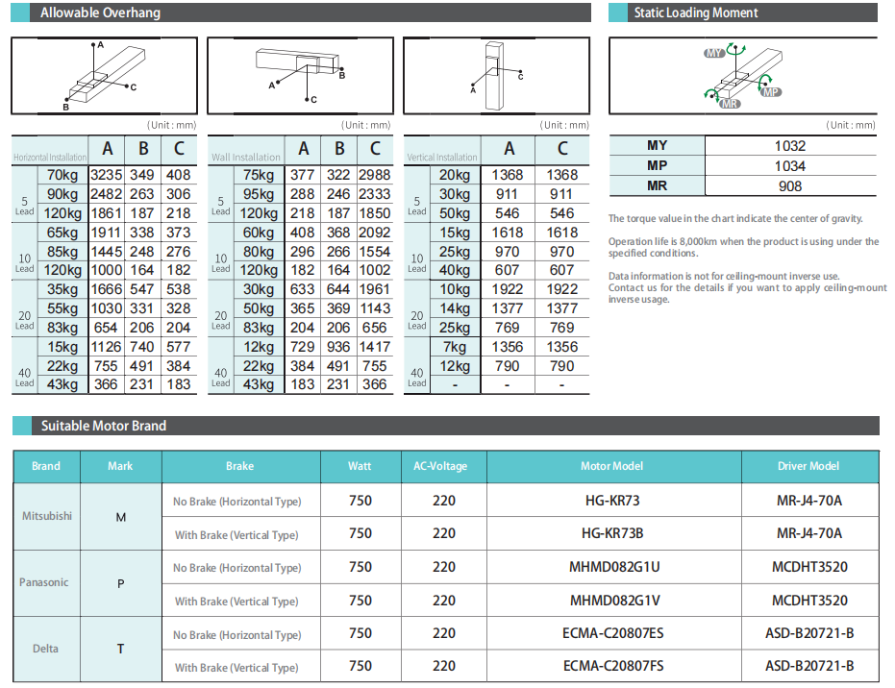Click the HG-KR73B motor model cell
This screenshot has width=895, height=688.
612,533
